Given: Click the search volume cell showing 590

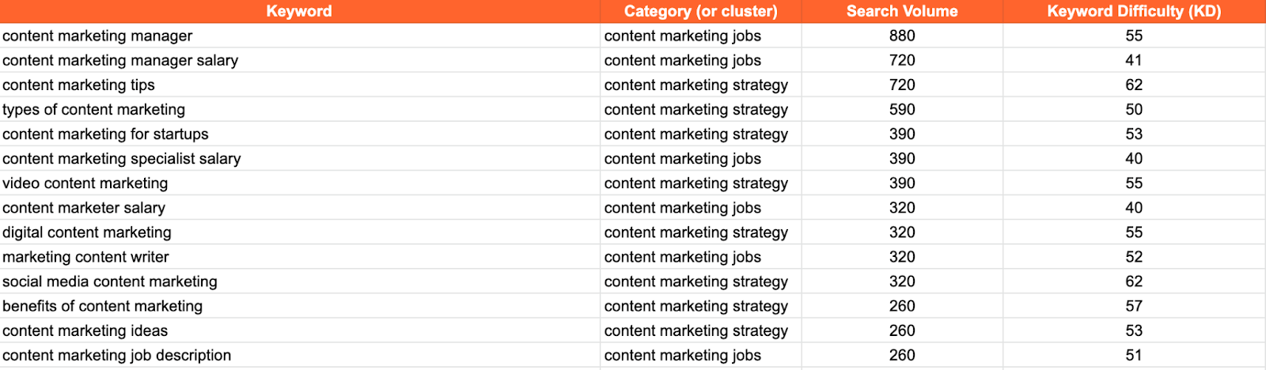Looking at the screenshot, I should tap(902, 109).
